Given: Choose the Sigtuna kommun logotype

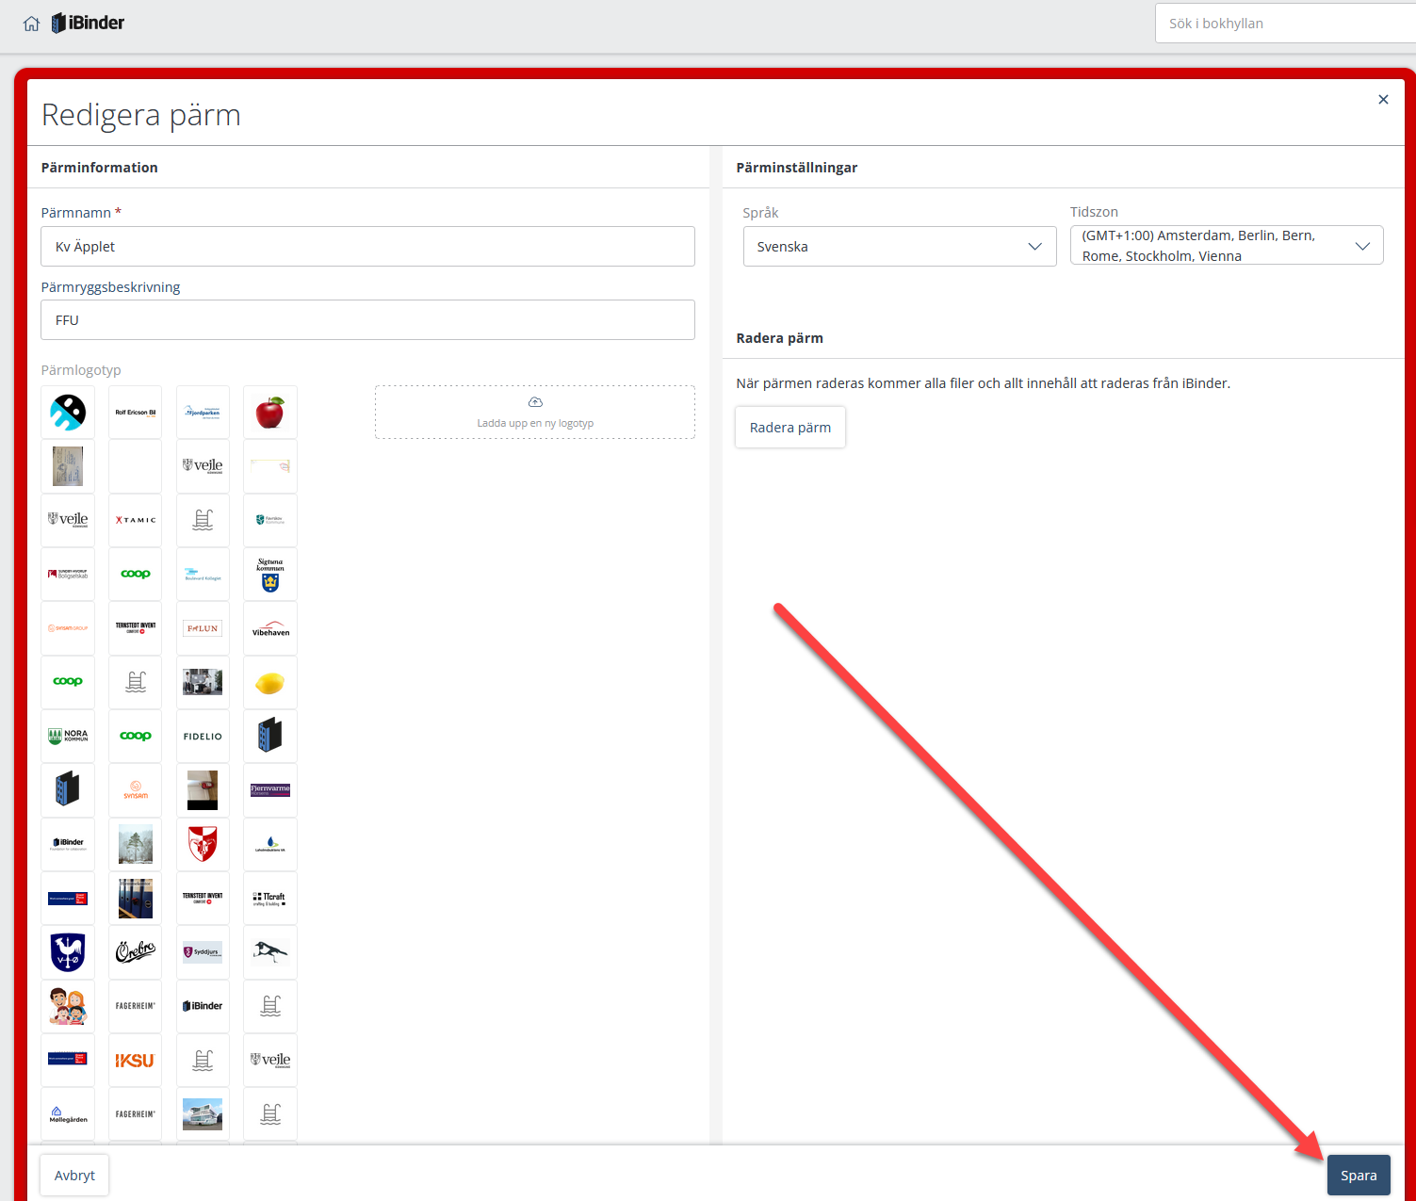Looking at the screenshot, I should click(270, 574).
